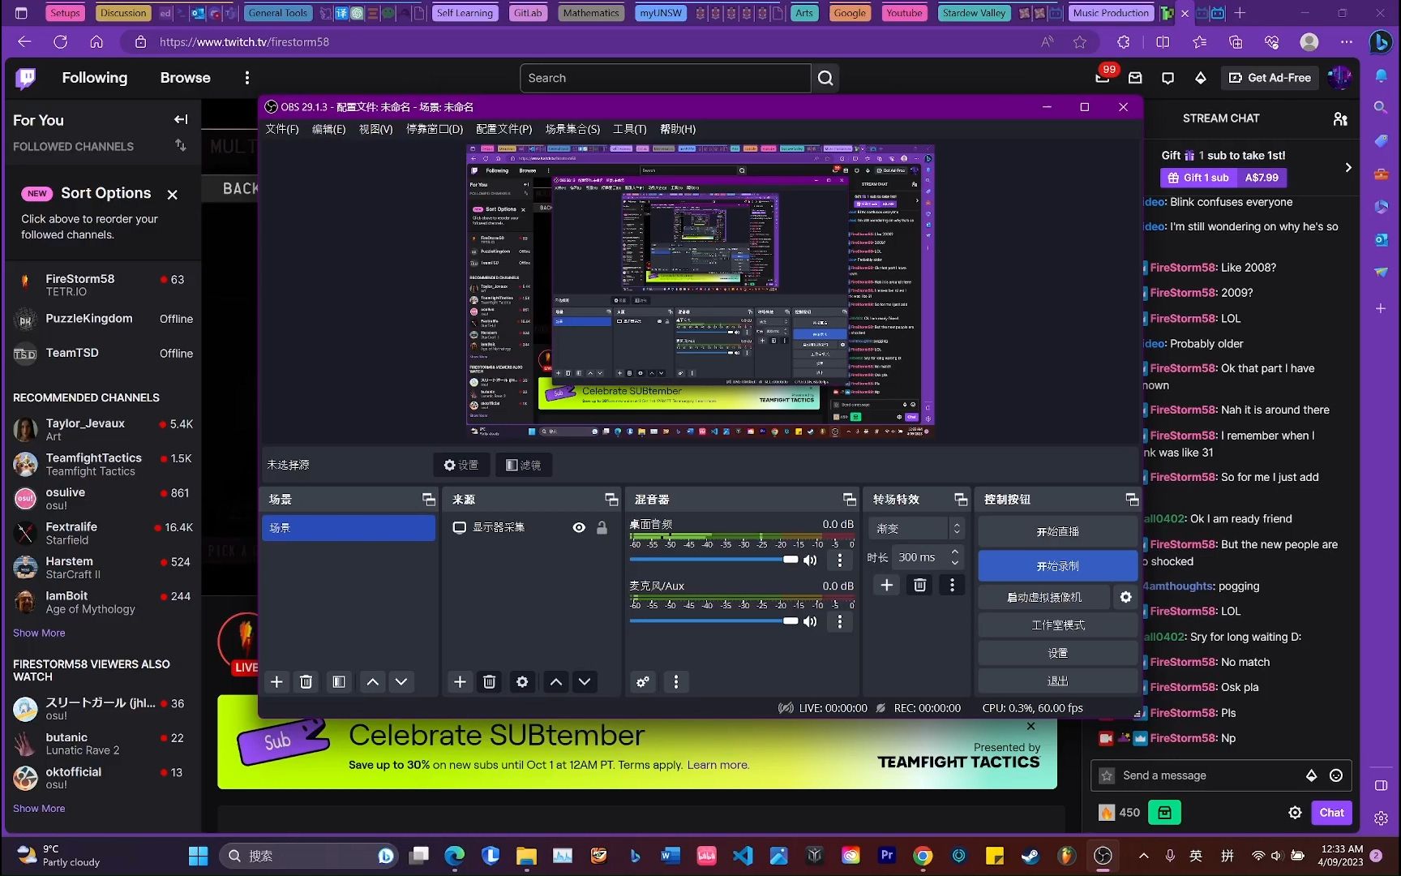Pop out the 来源 dock panel

pyautogui.click(x=612, y=500)
